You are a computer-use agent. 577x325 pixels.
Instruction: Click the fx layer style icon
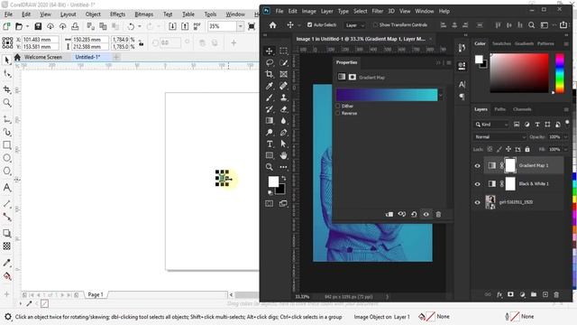pos(499,294)
